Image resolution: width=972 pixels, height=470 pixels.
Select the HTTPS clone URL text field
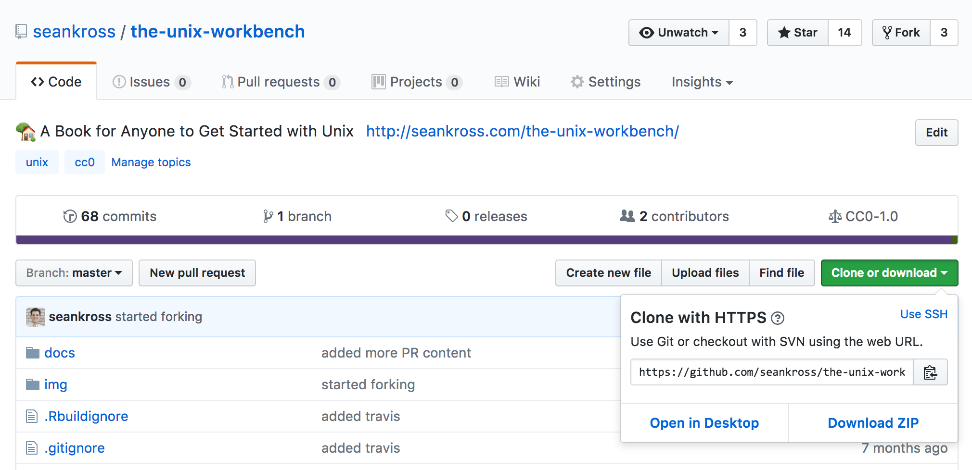[772, 372]
